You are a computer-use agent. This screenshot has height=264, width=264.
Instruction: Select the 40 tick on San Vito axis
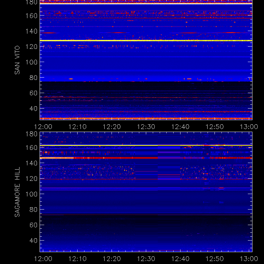click(33, 109)
